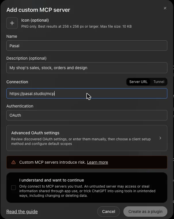This screenshot has height=219, width=174.
Task: Focus the Description text field
Action: click(x=87, y=68)
